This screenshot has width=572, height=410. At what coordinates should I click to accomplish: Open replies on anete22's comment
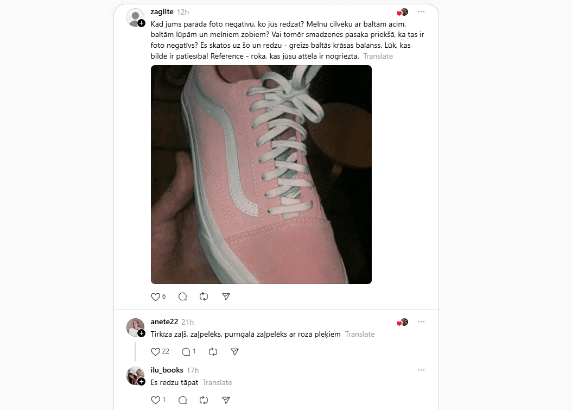tap(186, 351)
